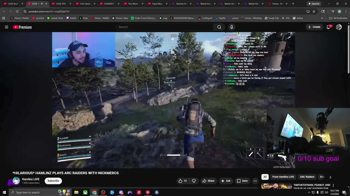
Task: Open Xbox app from taskbar
Action: [85, 192]
